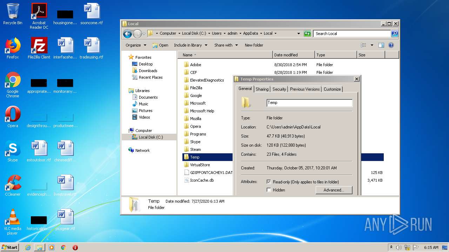Viewport: 449px width, 252px height.
Task: Click the Explorer Forward navigation button
Action: pos(137,34)
